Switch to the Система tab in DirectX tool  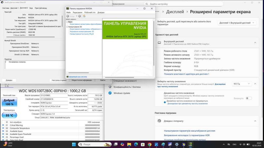6,8
